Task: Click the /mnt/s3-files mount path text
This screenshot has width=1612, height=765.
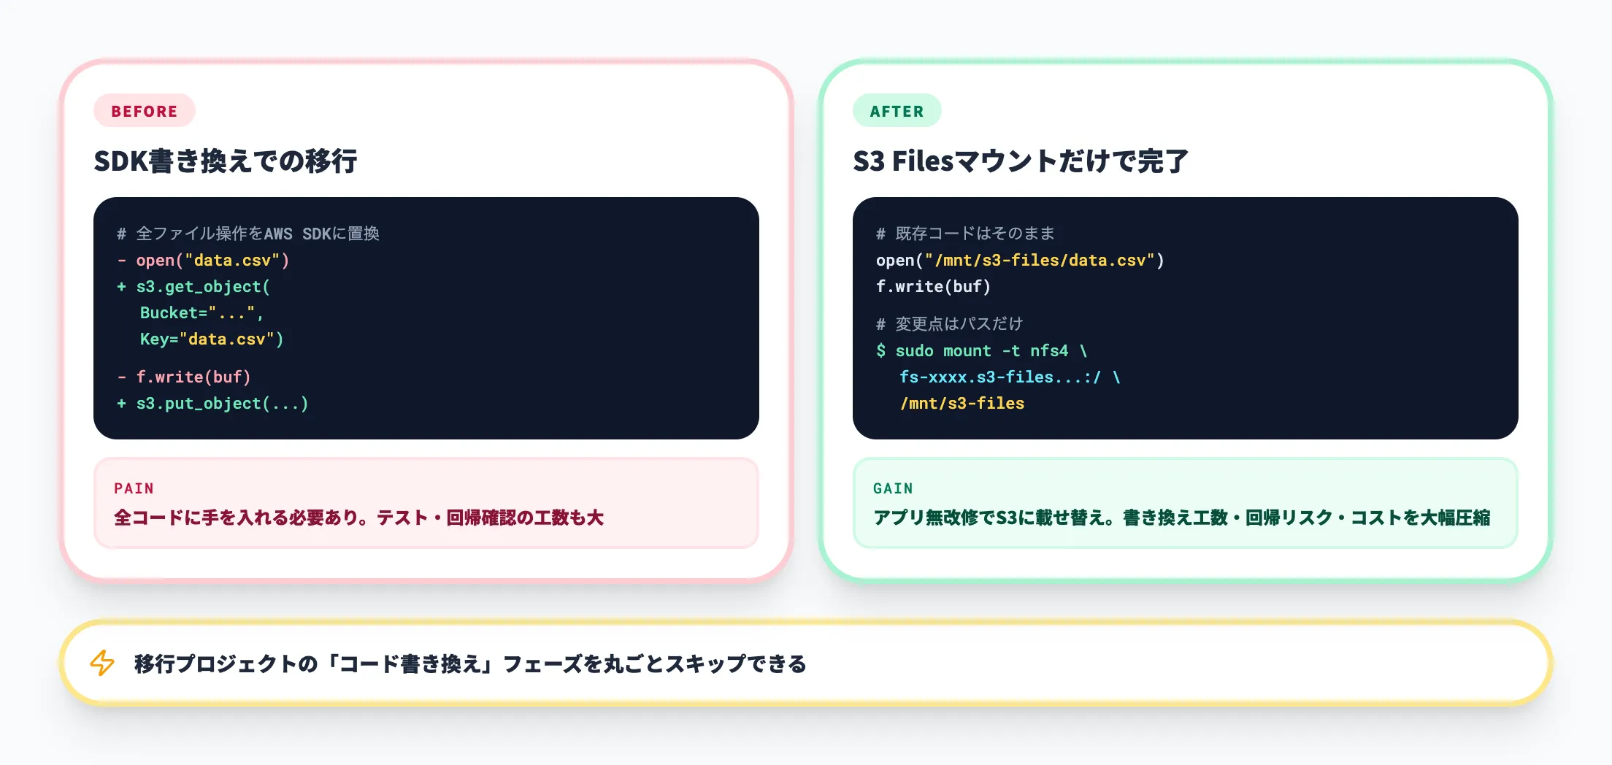Action: coord(962,403)
